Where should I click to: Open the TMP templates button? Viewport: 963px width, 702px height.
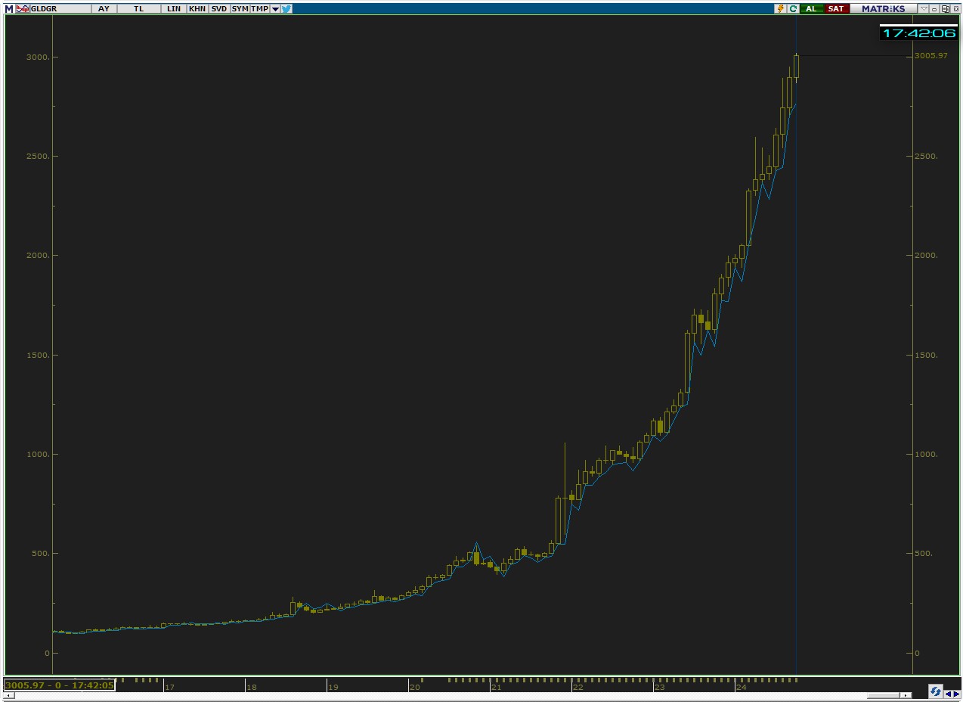[259, 8]
